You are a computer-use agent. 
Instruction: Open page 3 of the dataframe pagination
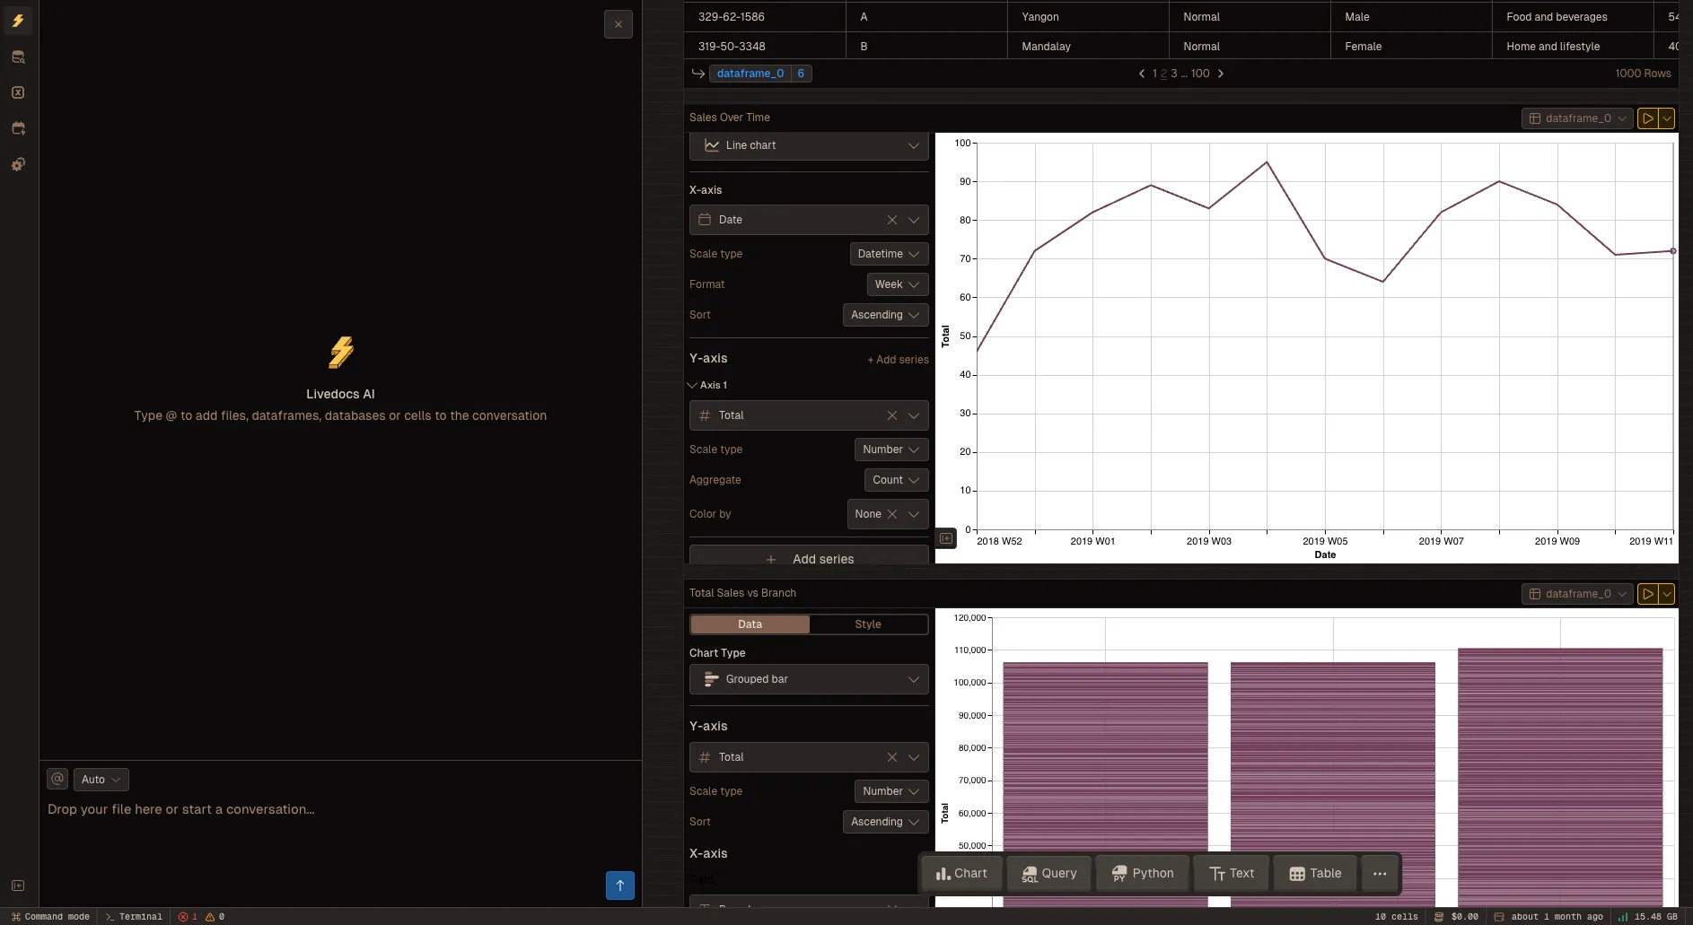coord(1173,74)
